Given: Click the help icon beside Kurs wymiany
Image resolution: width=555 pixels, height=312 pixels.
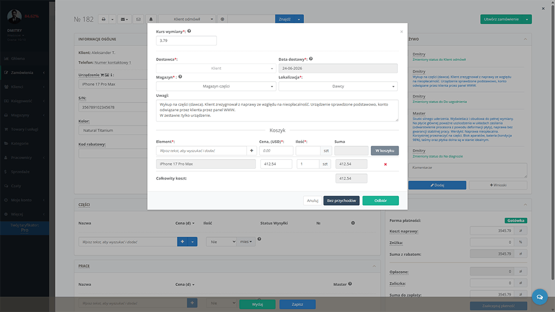Looking at the screenshot, I should tap(189, 31).
